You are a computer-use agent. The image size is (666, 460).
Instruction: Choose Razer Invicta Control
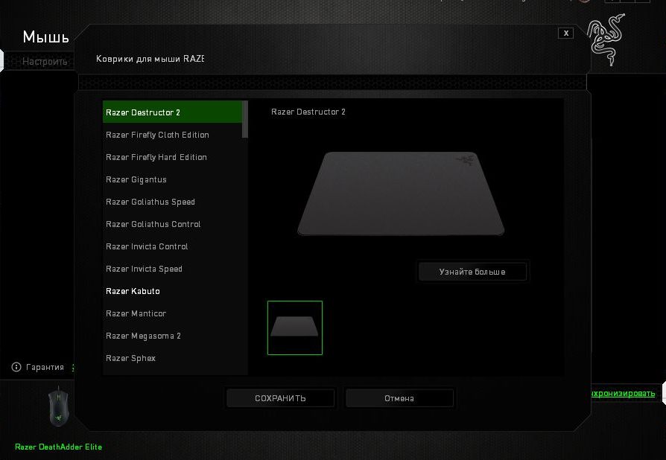coord(172,246)
